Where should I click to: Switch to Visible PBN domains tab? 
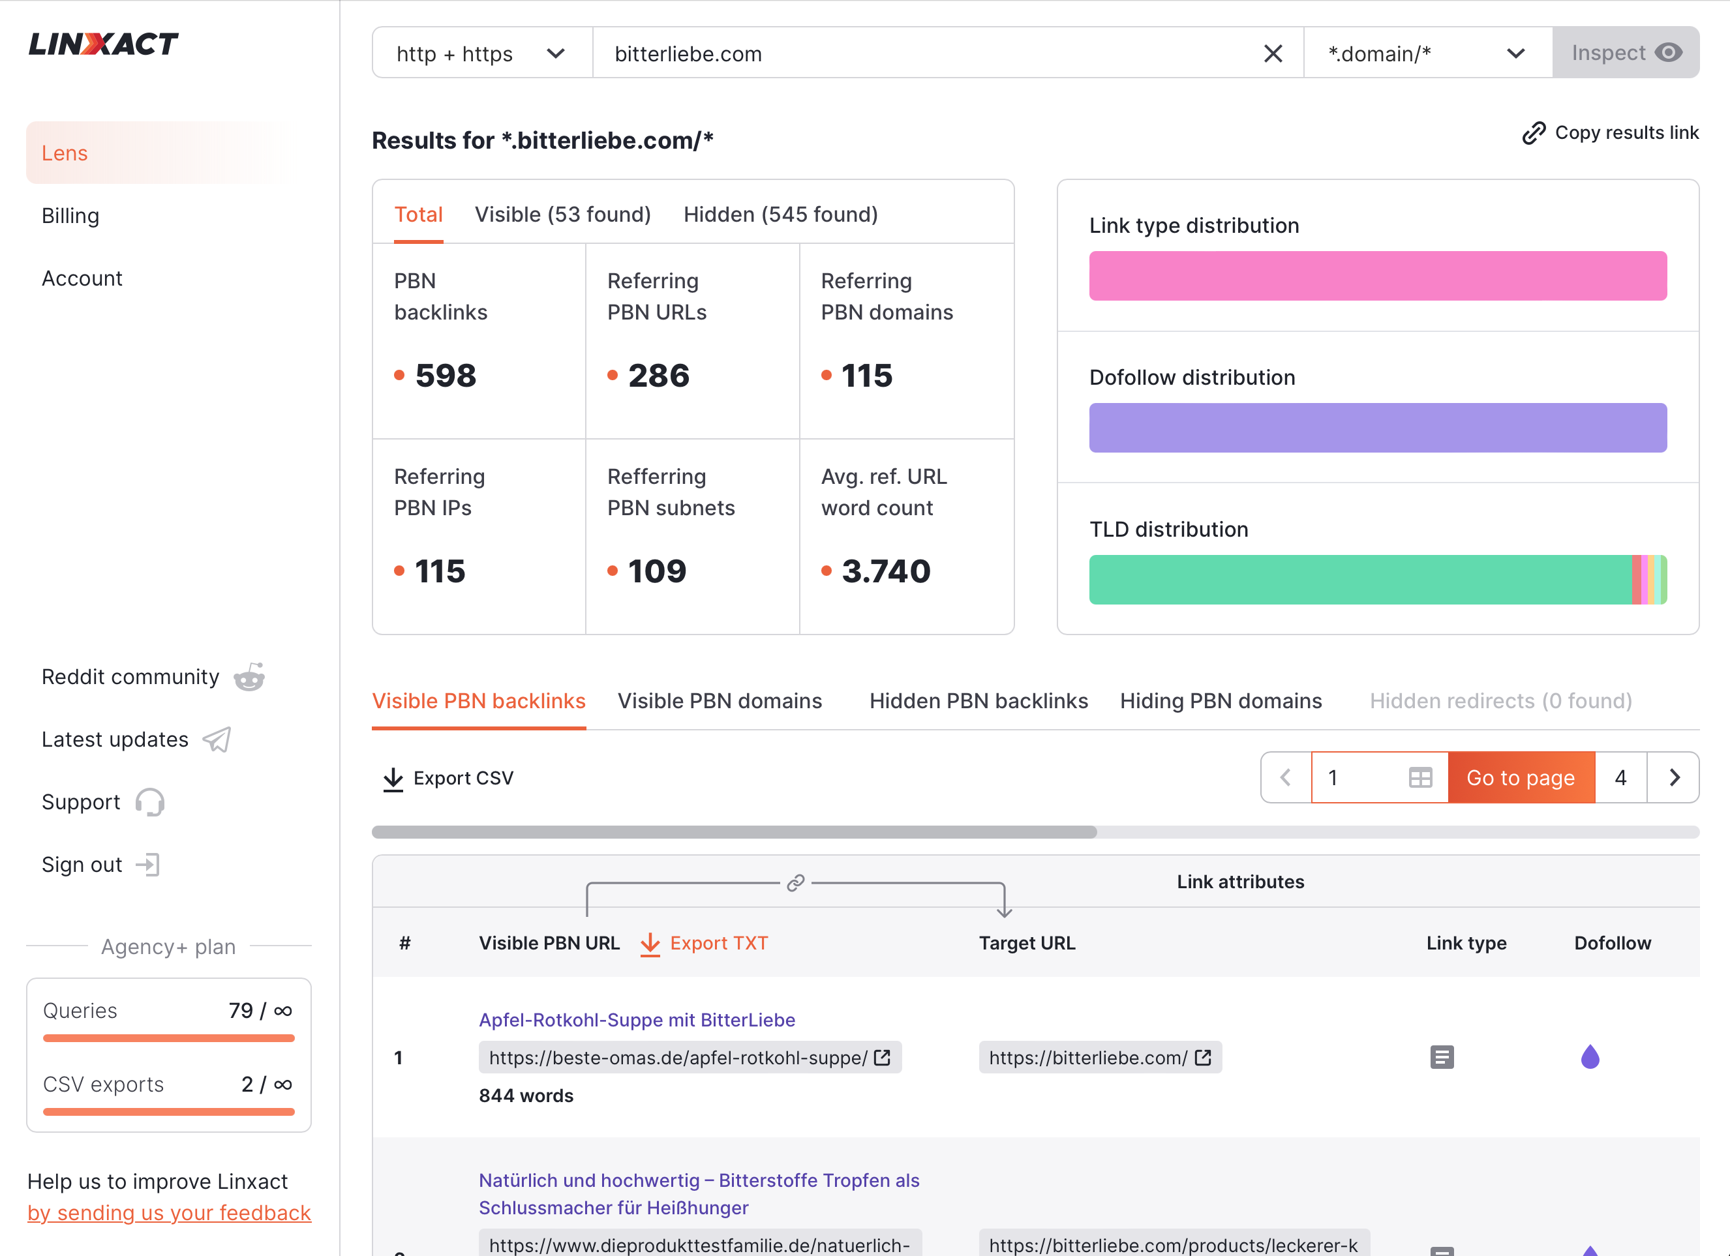[720, 701]
